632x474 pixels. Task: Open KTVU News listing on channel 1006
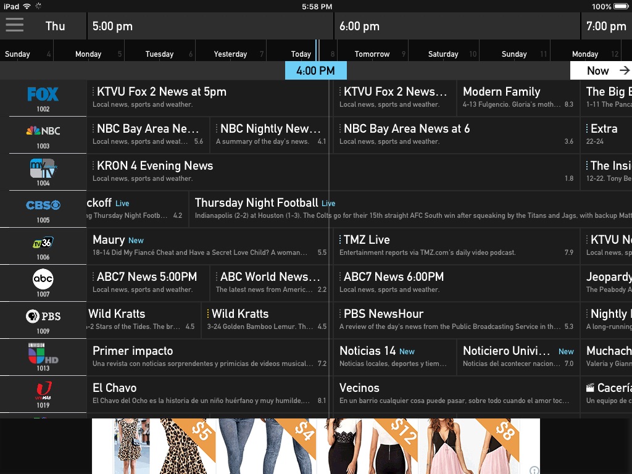(x=607, y=247)
